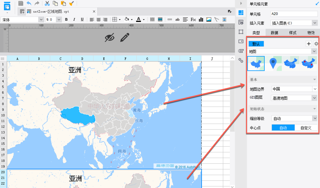This screenshot has width=320, height=188.
Task: Insert image icon
Action: (x=209, y=19)
